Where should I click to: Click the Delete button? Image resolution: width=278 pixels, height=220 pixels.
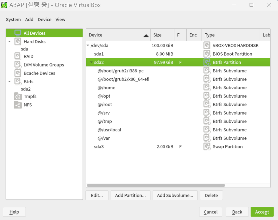tap(211, 195)
